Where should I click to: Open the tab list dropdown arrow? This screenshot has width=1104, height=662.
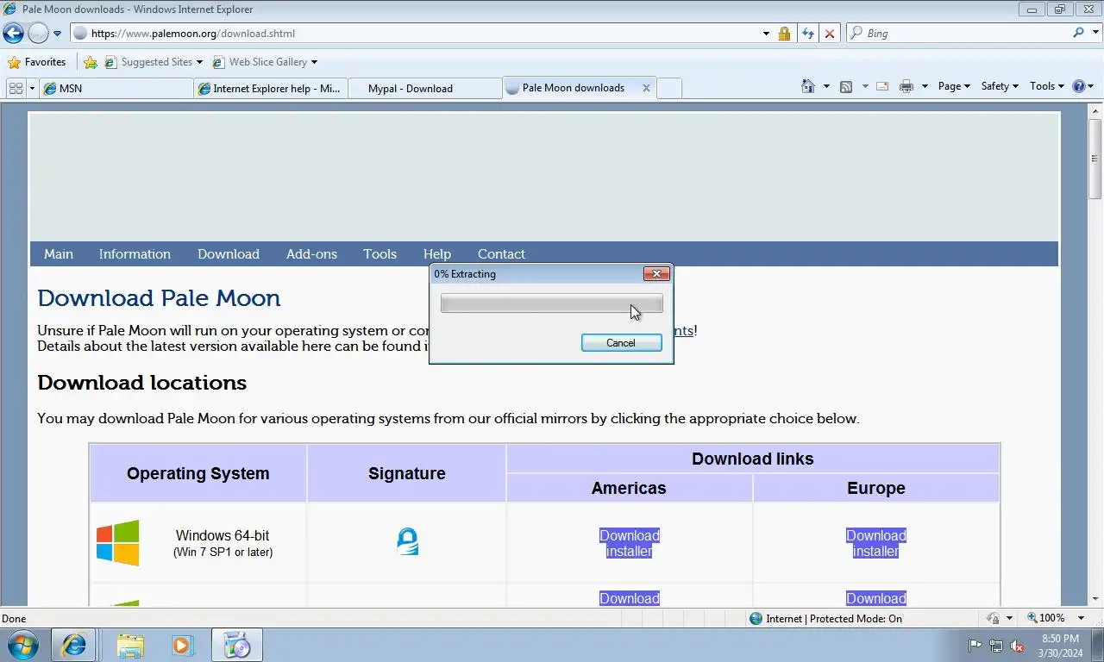click(32, 88)
